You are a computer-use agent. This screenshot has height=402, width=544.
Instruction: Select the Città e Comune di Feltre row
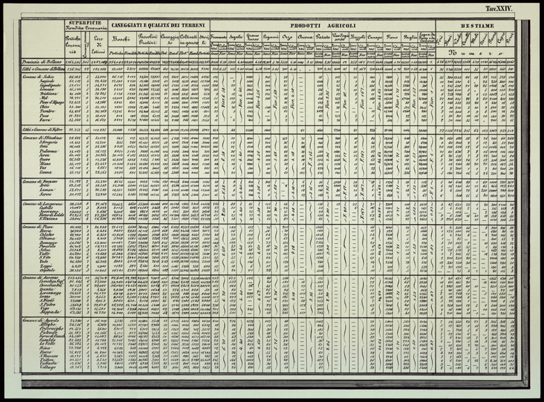tap(42, 129)
